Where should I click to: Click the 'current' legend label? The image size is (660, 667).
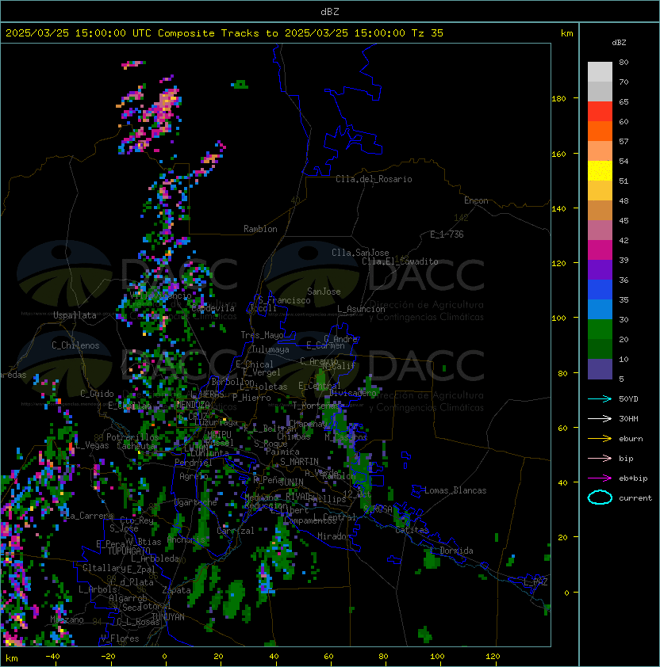pyautogui.click(x=635, y=498)
